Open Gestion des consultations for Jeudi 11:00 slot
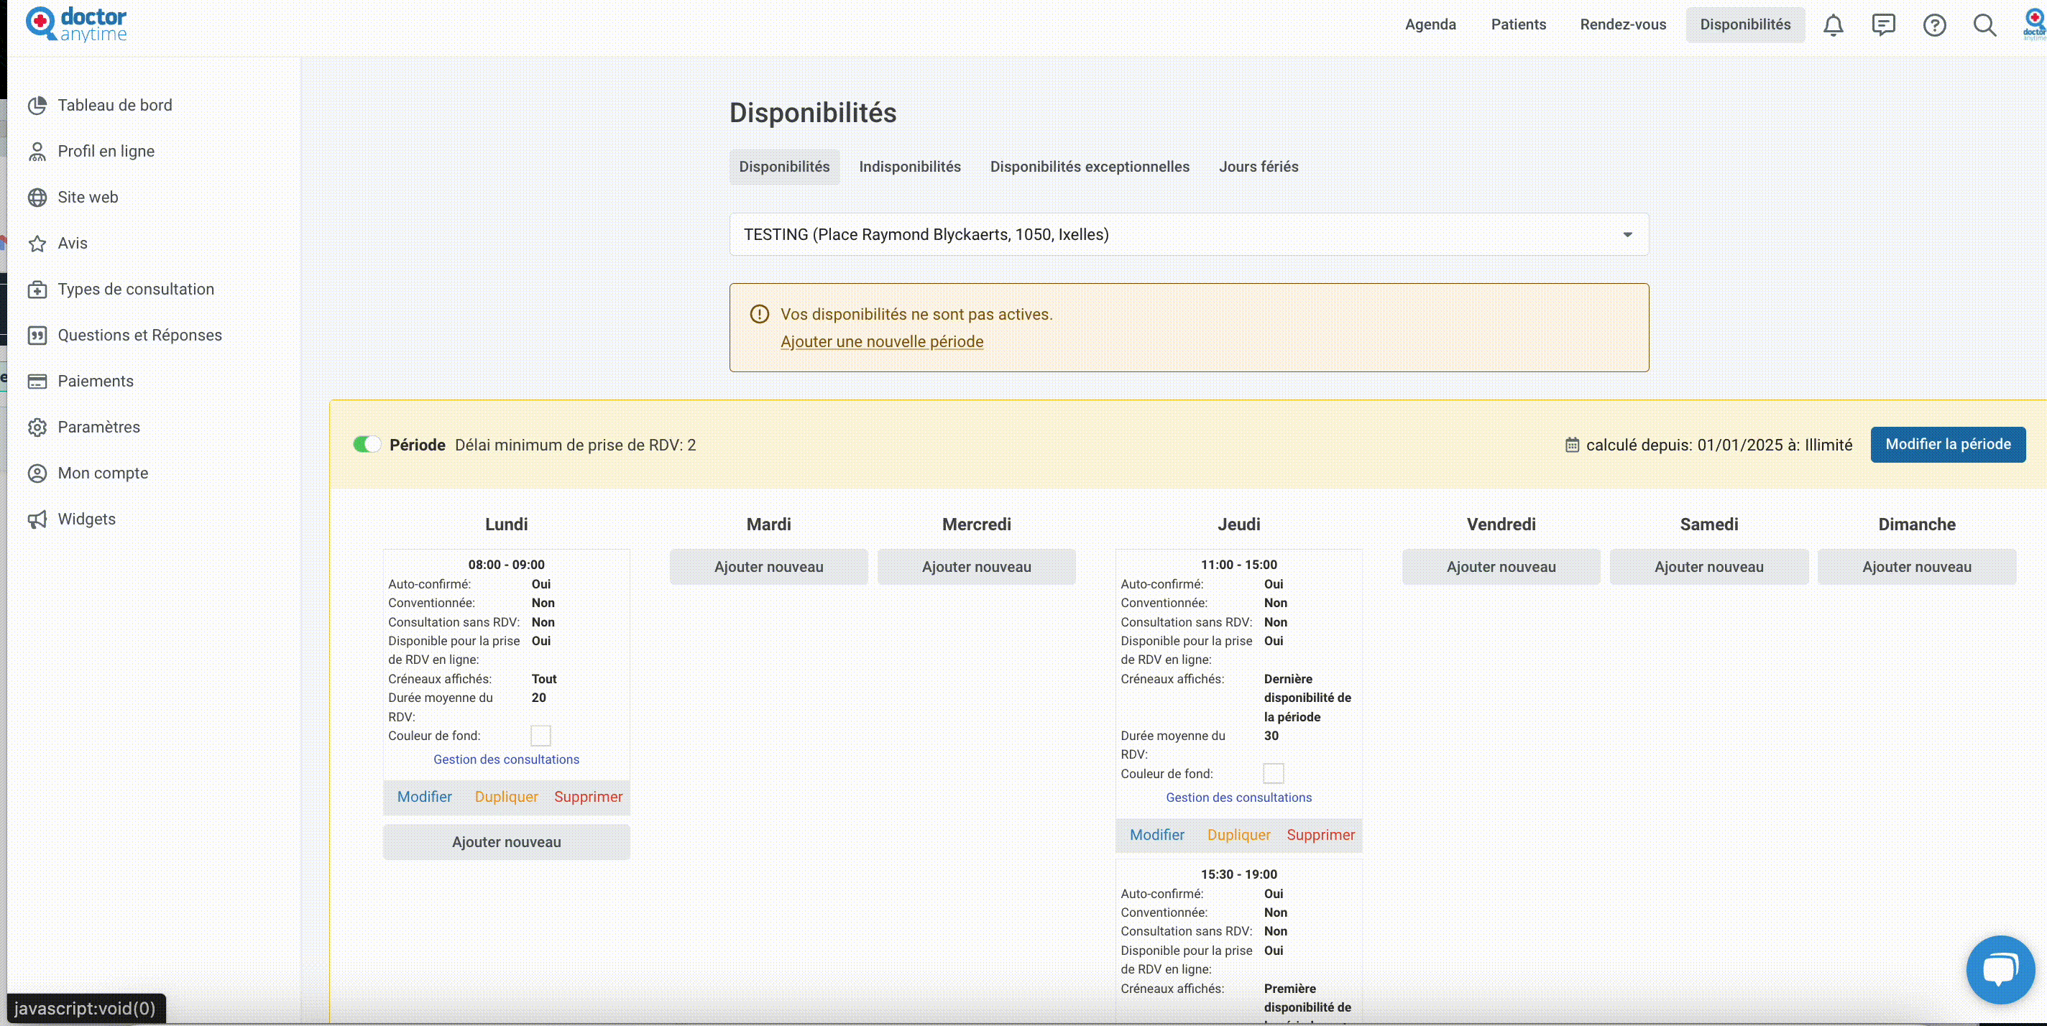Image resolution: width=2047 pixels, height=1026 pixels. (1239, 798)
